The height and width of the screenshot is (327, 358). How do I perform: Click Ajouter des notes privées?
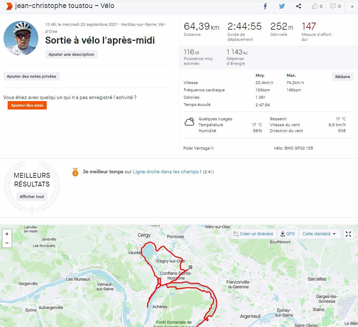[x=31, y=76]
